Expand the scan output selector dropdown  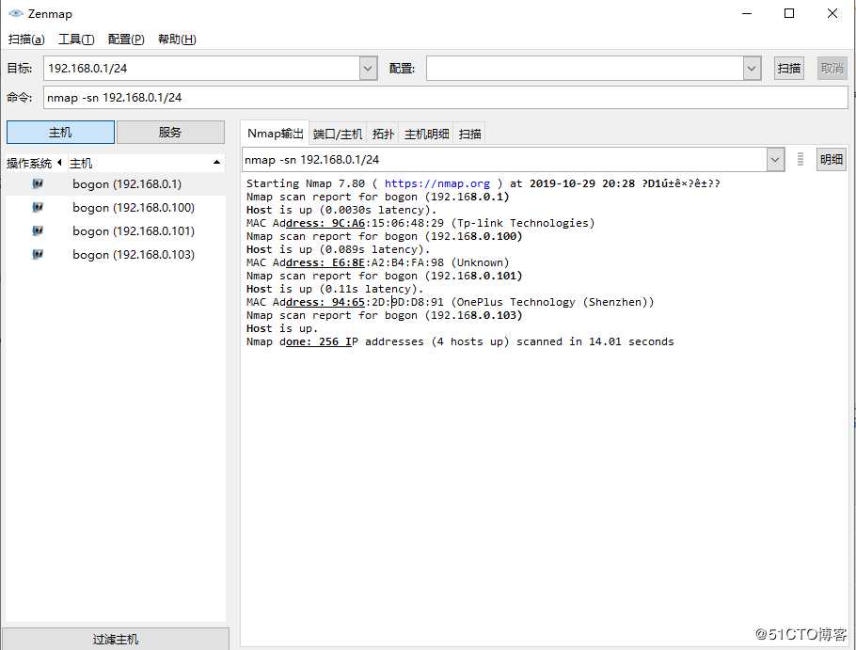click(x=775, y=159)
